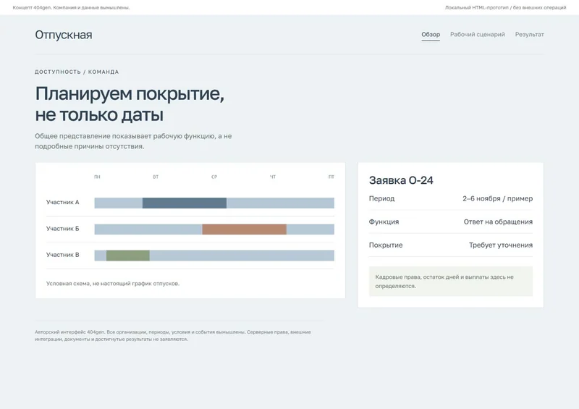Click the Покрытие label
Viewport: 579px width, 409px height.
pos(386,245)
